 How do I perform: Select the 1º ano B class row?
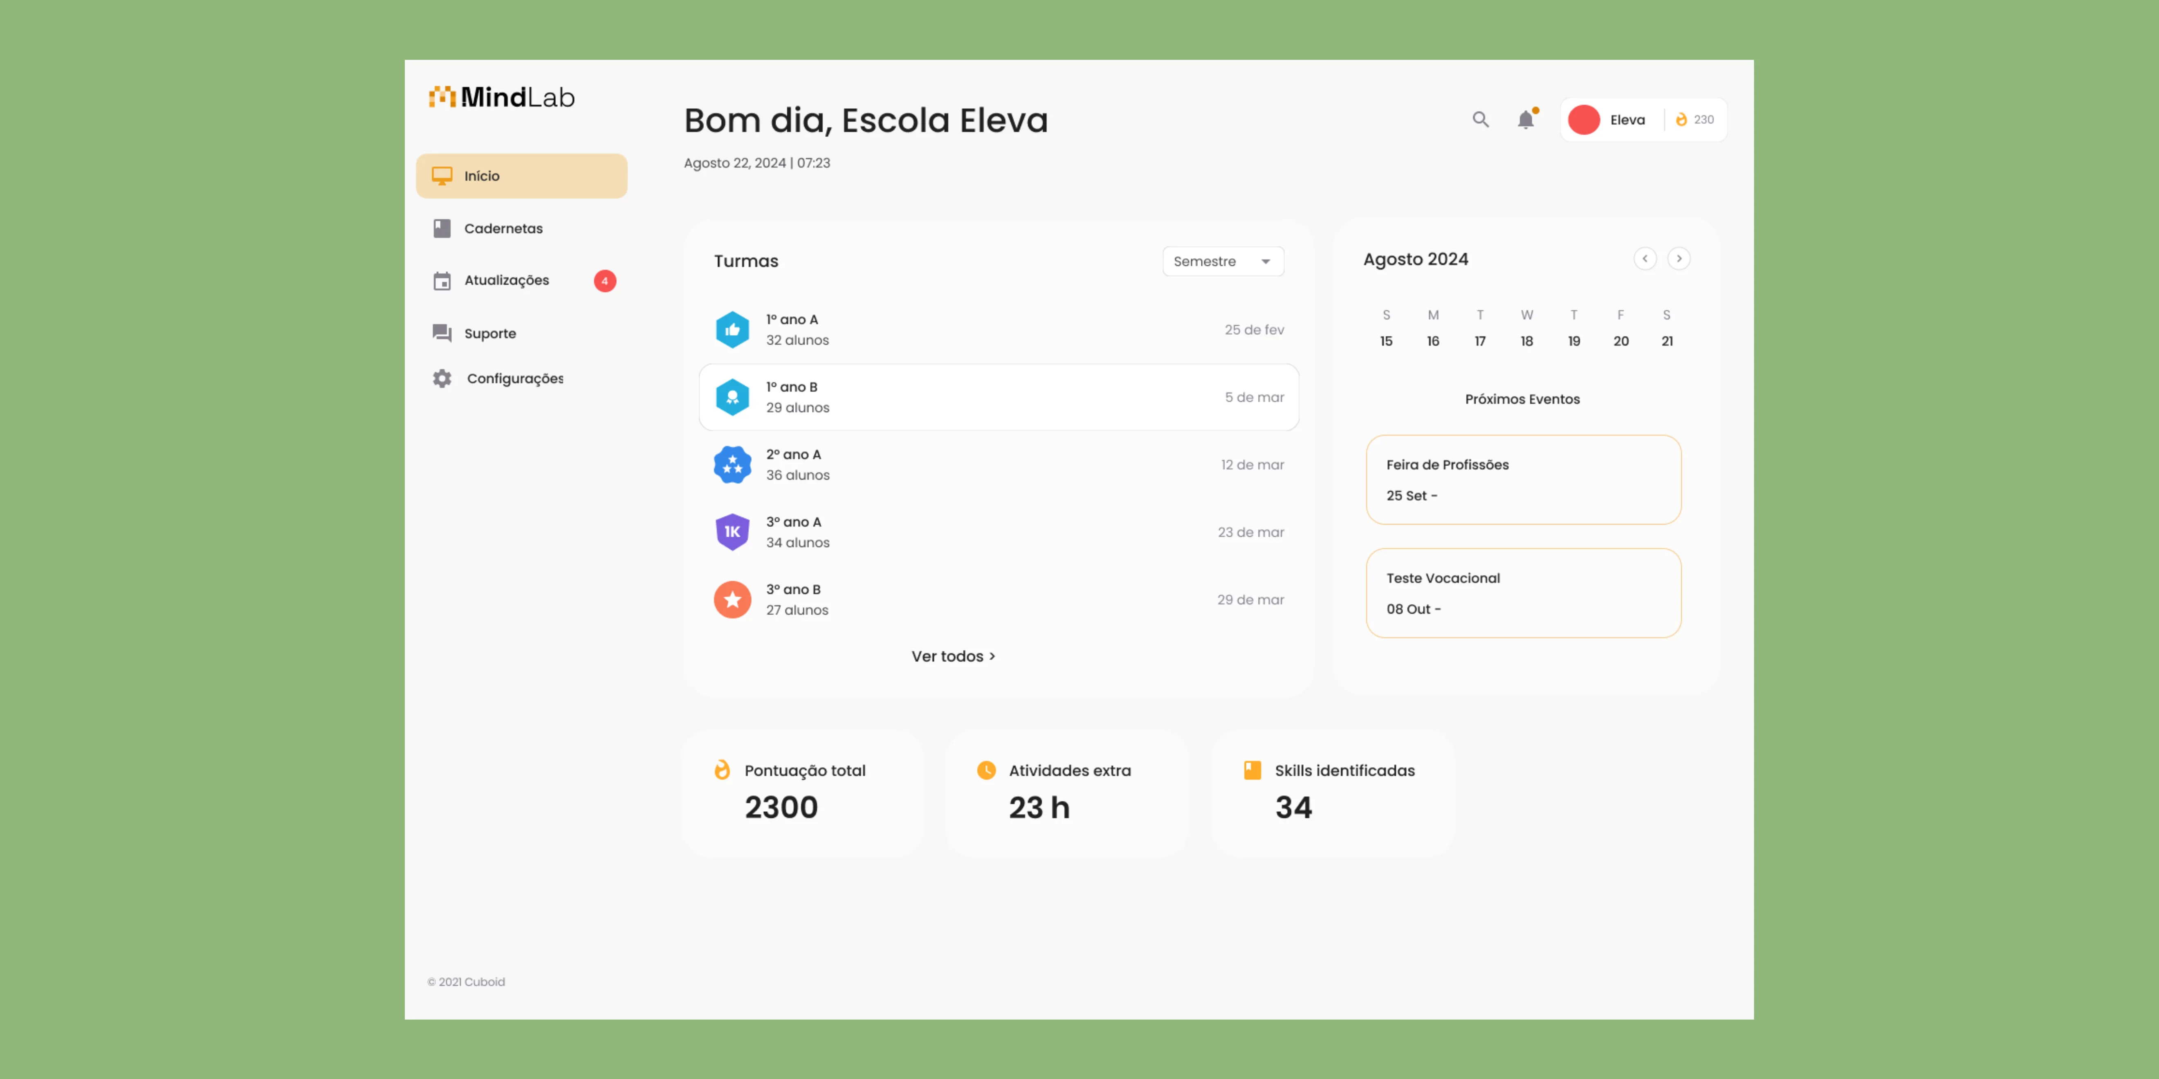998,397
